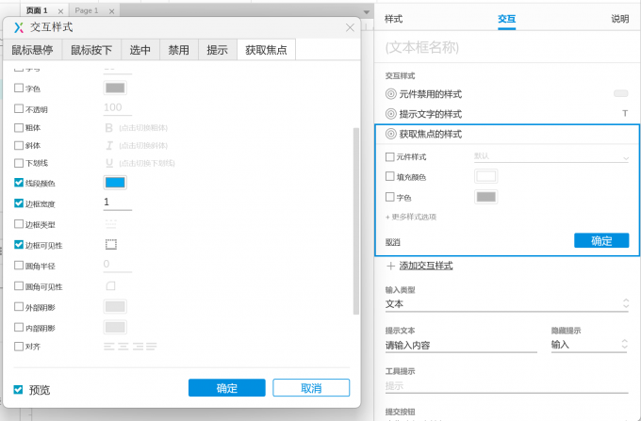Switch to 提示 tab
The image size is (641, 421).
click(x=218, y=50)
